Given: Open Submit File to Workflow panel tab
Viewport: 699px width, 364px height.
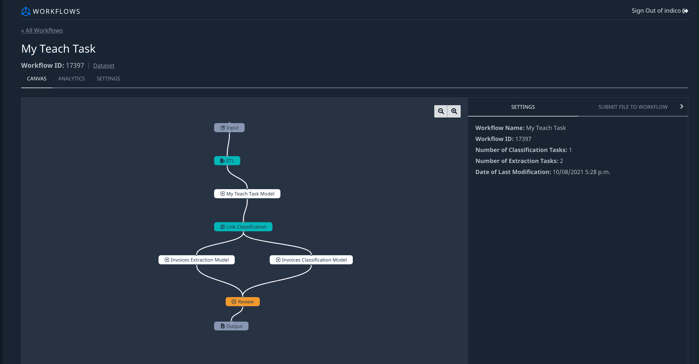Looking at the screenshot, I should pos(633,107).
